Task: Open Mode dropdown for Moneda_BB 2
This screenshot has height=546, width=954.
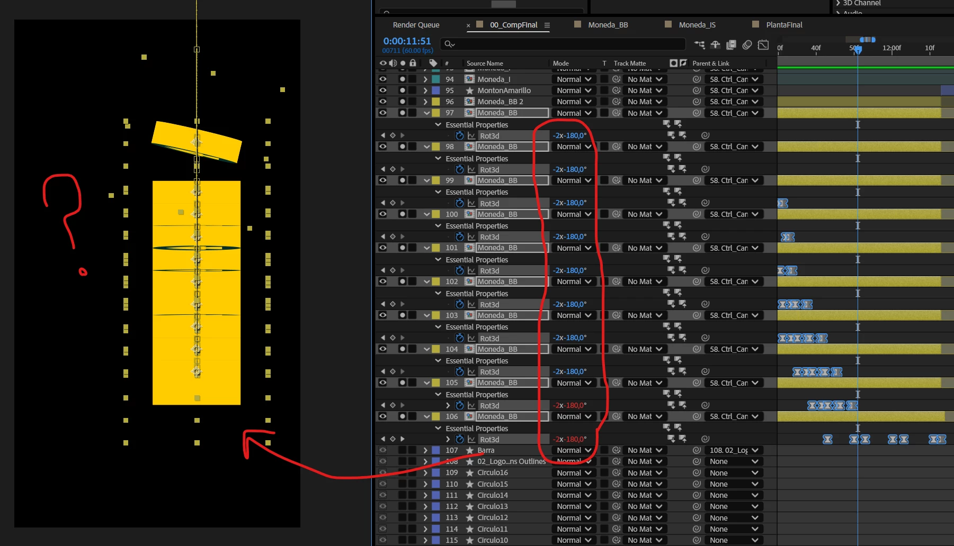Action: 574,102
